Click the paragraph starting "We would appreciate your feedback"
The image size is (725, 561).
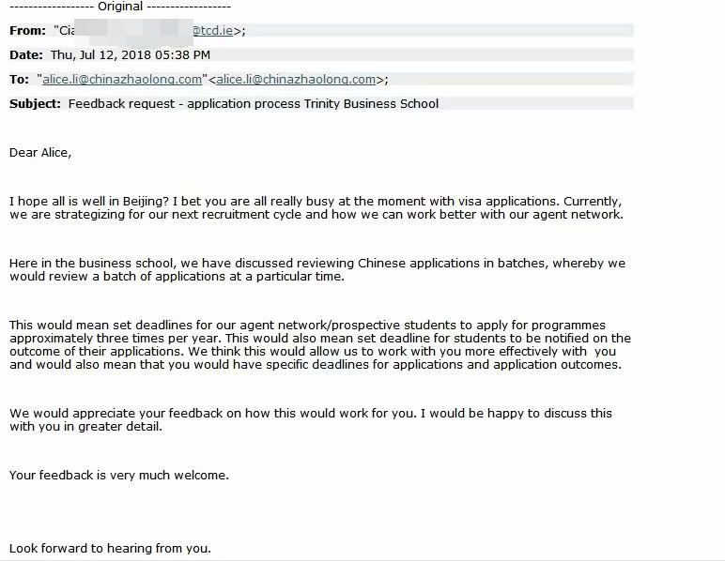tap(310, 419)
